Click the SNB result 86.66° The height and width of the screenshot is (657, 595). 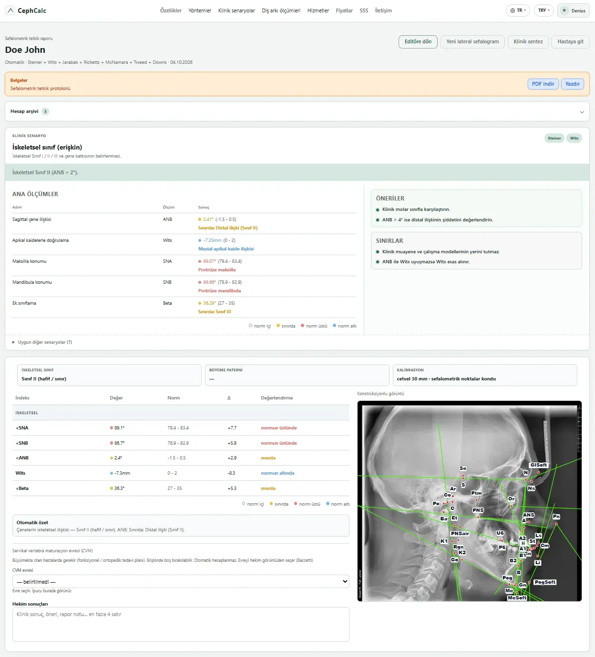209,282
